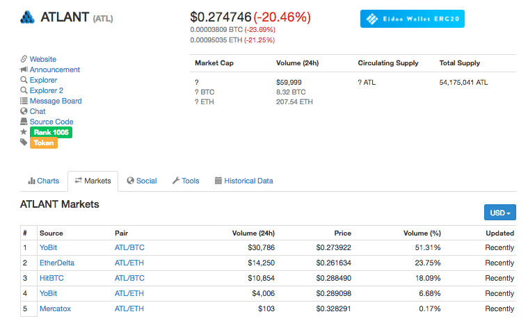528x321 pixels.
Task: Open the Tools tab
Action: click(x=186, y=181)
